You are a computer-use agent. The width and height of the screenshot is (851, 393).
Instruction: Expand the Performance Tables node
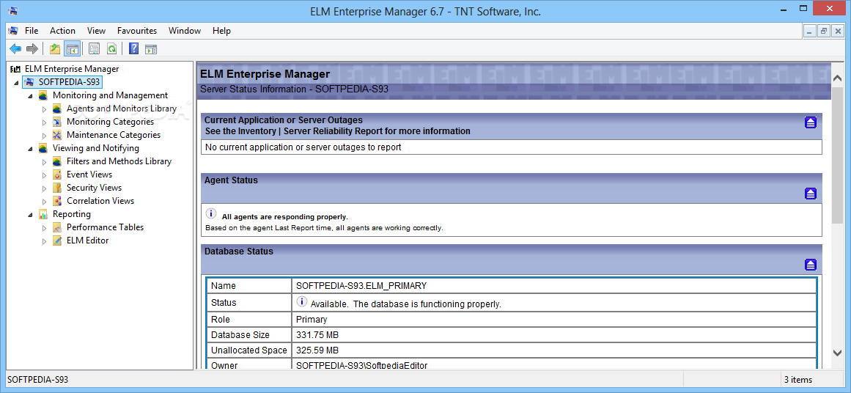coord(45,227)
